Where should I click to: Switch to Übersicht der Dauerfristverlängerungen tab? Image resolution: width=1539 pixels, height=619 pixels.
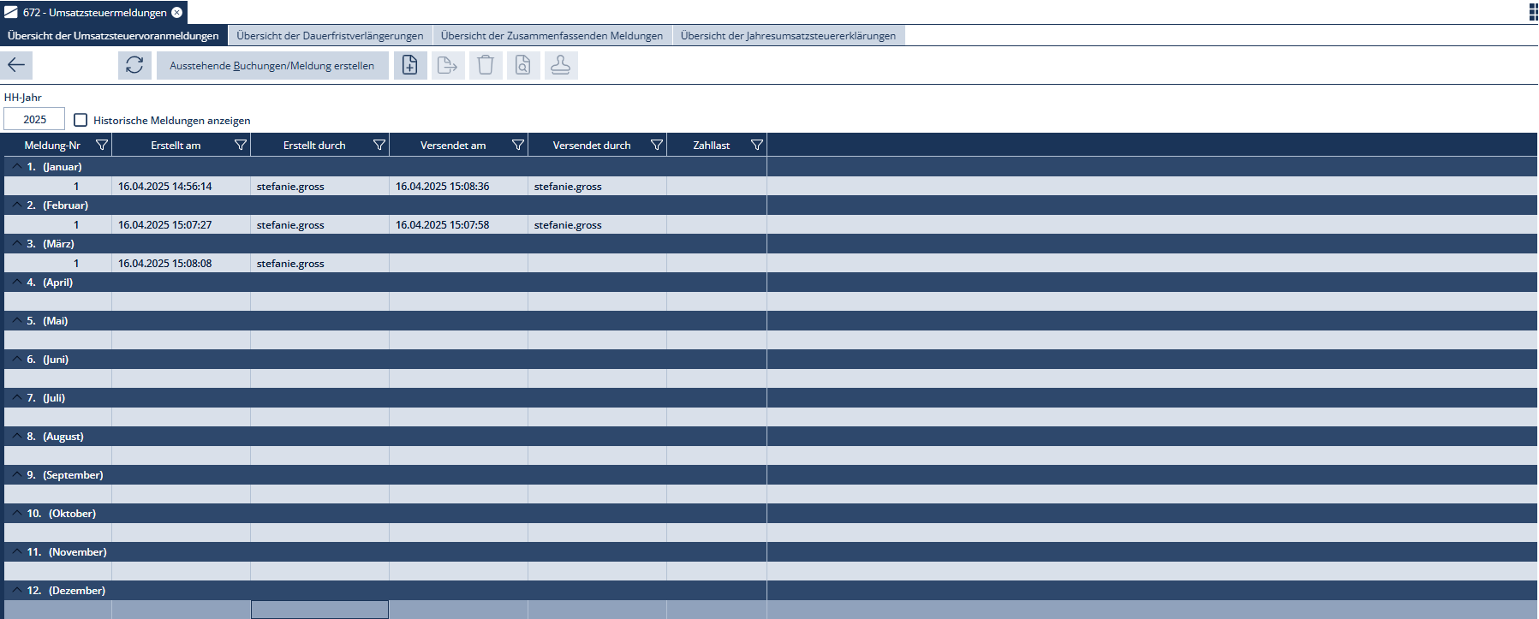[330, 35]
